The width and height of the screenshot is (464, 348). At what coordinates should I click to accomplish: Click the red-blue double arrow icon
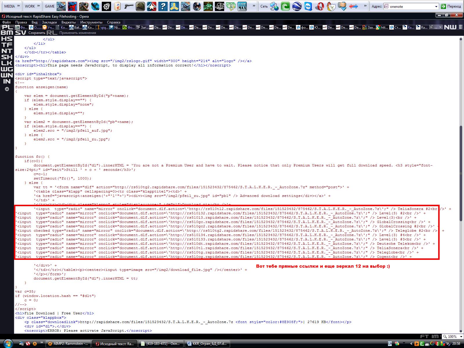353,6
